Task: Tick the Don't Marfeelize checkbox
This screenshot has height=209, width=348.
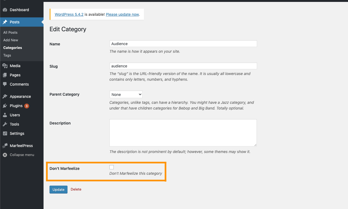Action: pyautogui.click(x=112, y=167)
